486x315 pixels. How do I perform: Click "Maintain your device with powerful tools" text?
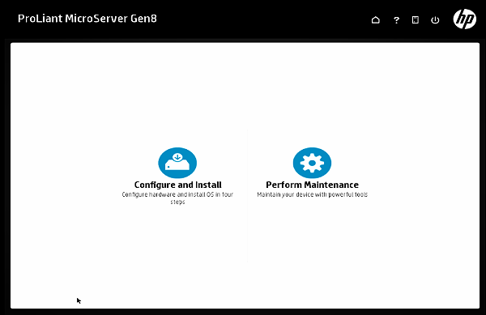point(312,194)
